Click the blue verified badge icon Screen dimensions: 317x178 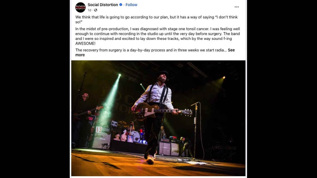tap(121, 5)
